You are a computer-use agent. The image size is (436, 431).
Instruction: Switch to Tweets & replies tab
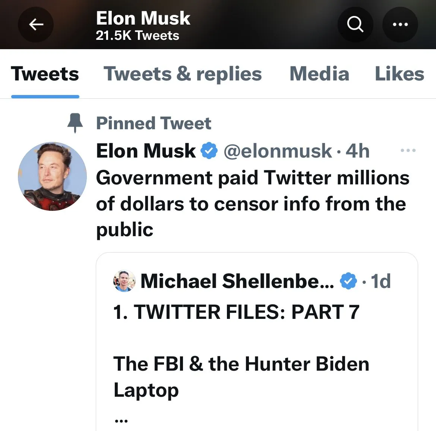(x=183, y=74)
